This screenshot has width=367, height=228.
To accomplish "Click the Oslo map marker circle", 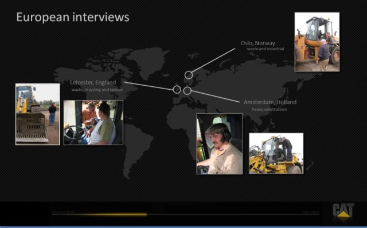I will pos(189,75).
